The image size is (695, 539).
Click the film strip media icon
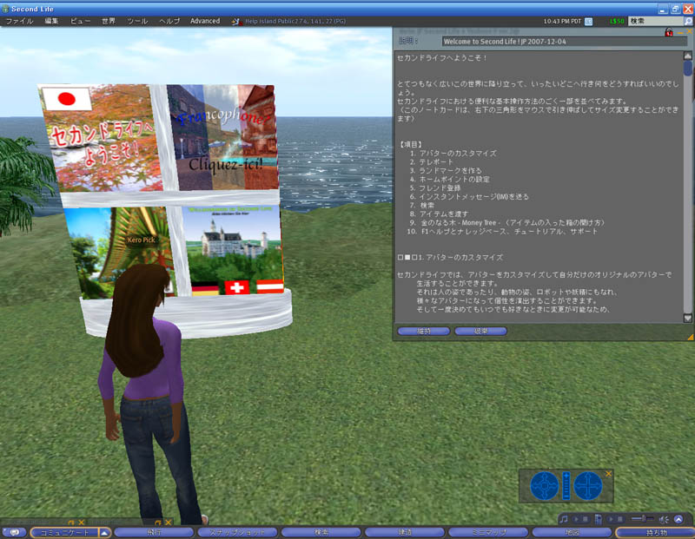(x=598, y=519)
